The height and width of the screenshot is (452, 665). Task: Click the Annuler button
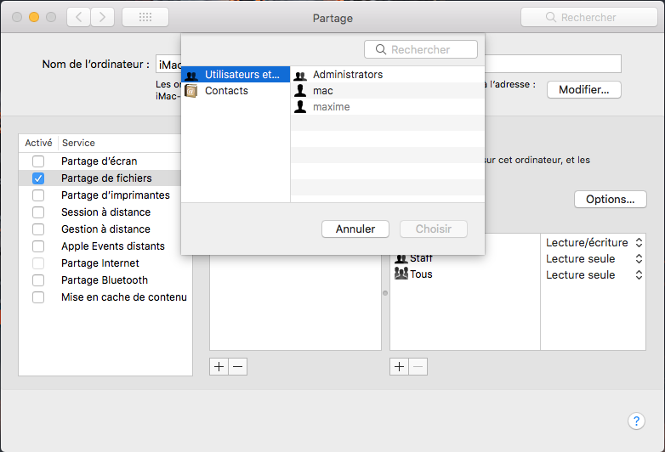(x=355, y=229)
